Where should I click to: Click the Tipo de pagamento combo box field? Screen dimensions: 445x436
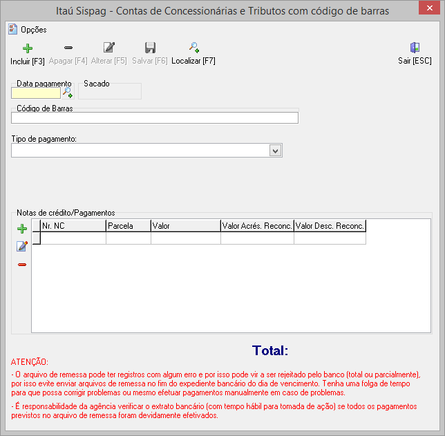146,151
